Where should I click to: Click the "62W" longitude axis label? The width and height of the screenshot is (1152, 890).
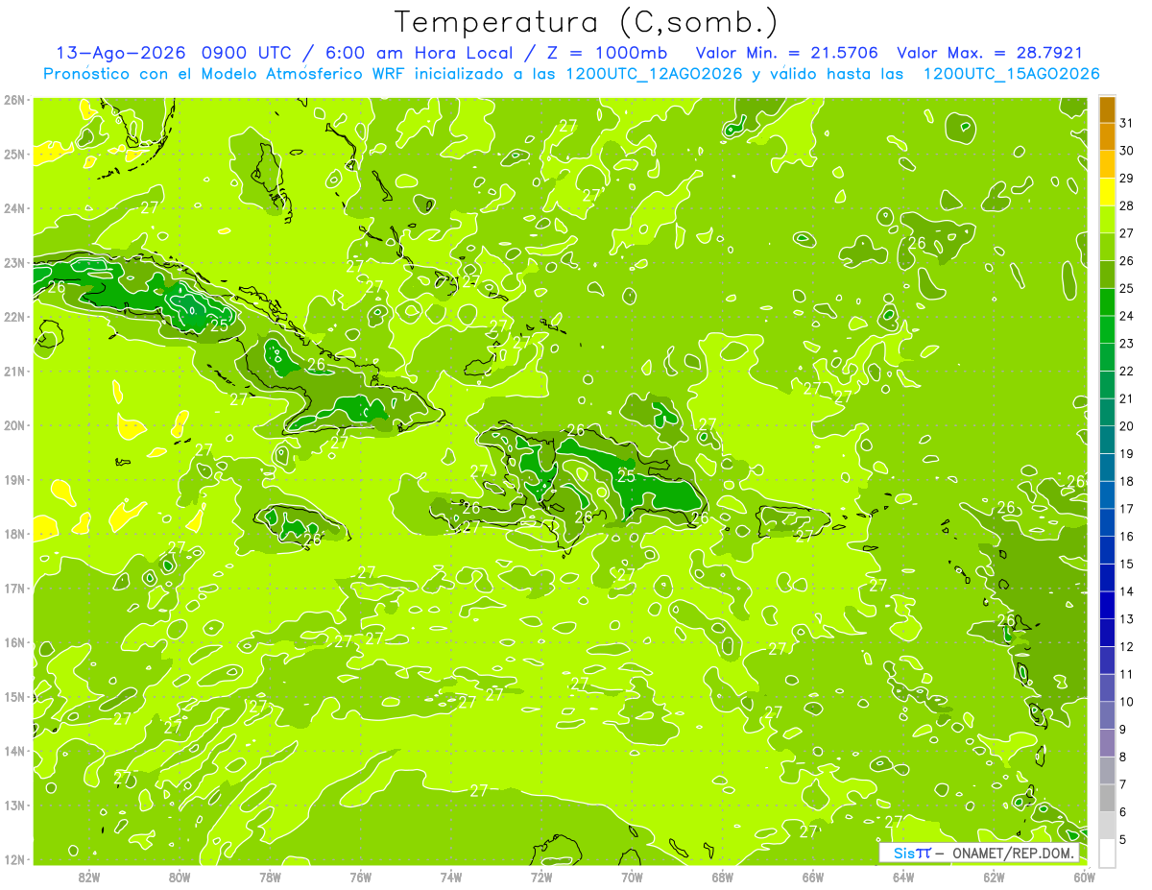click(994, 877)
